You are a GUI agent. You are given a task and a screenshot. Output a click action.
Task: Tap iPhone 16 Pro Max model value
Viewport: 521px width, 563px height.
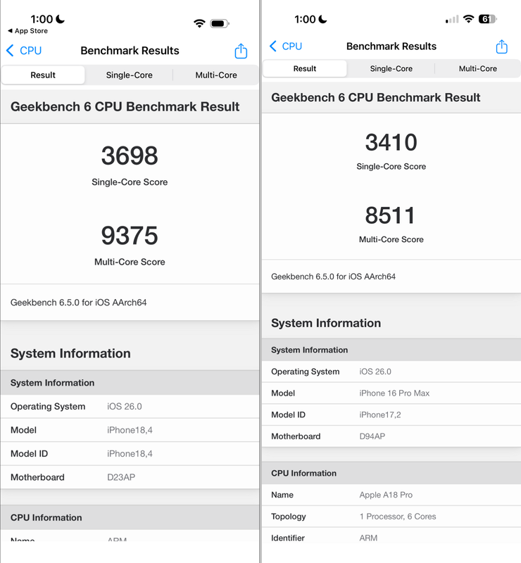(394, 393)
